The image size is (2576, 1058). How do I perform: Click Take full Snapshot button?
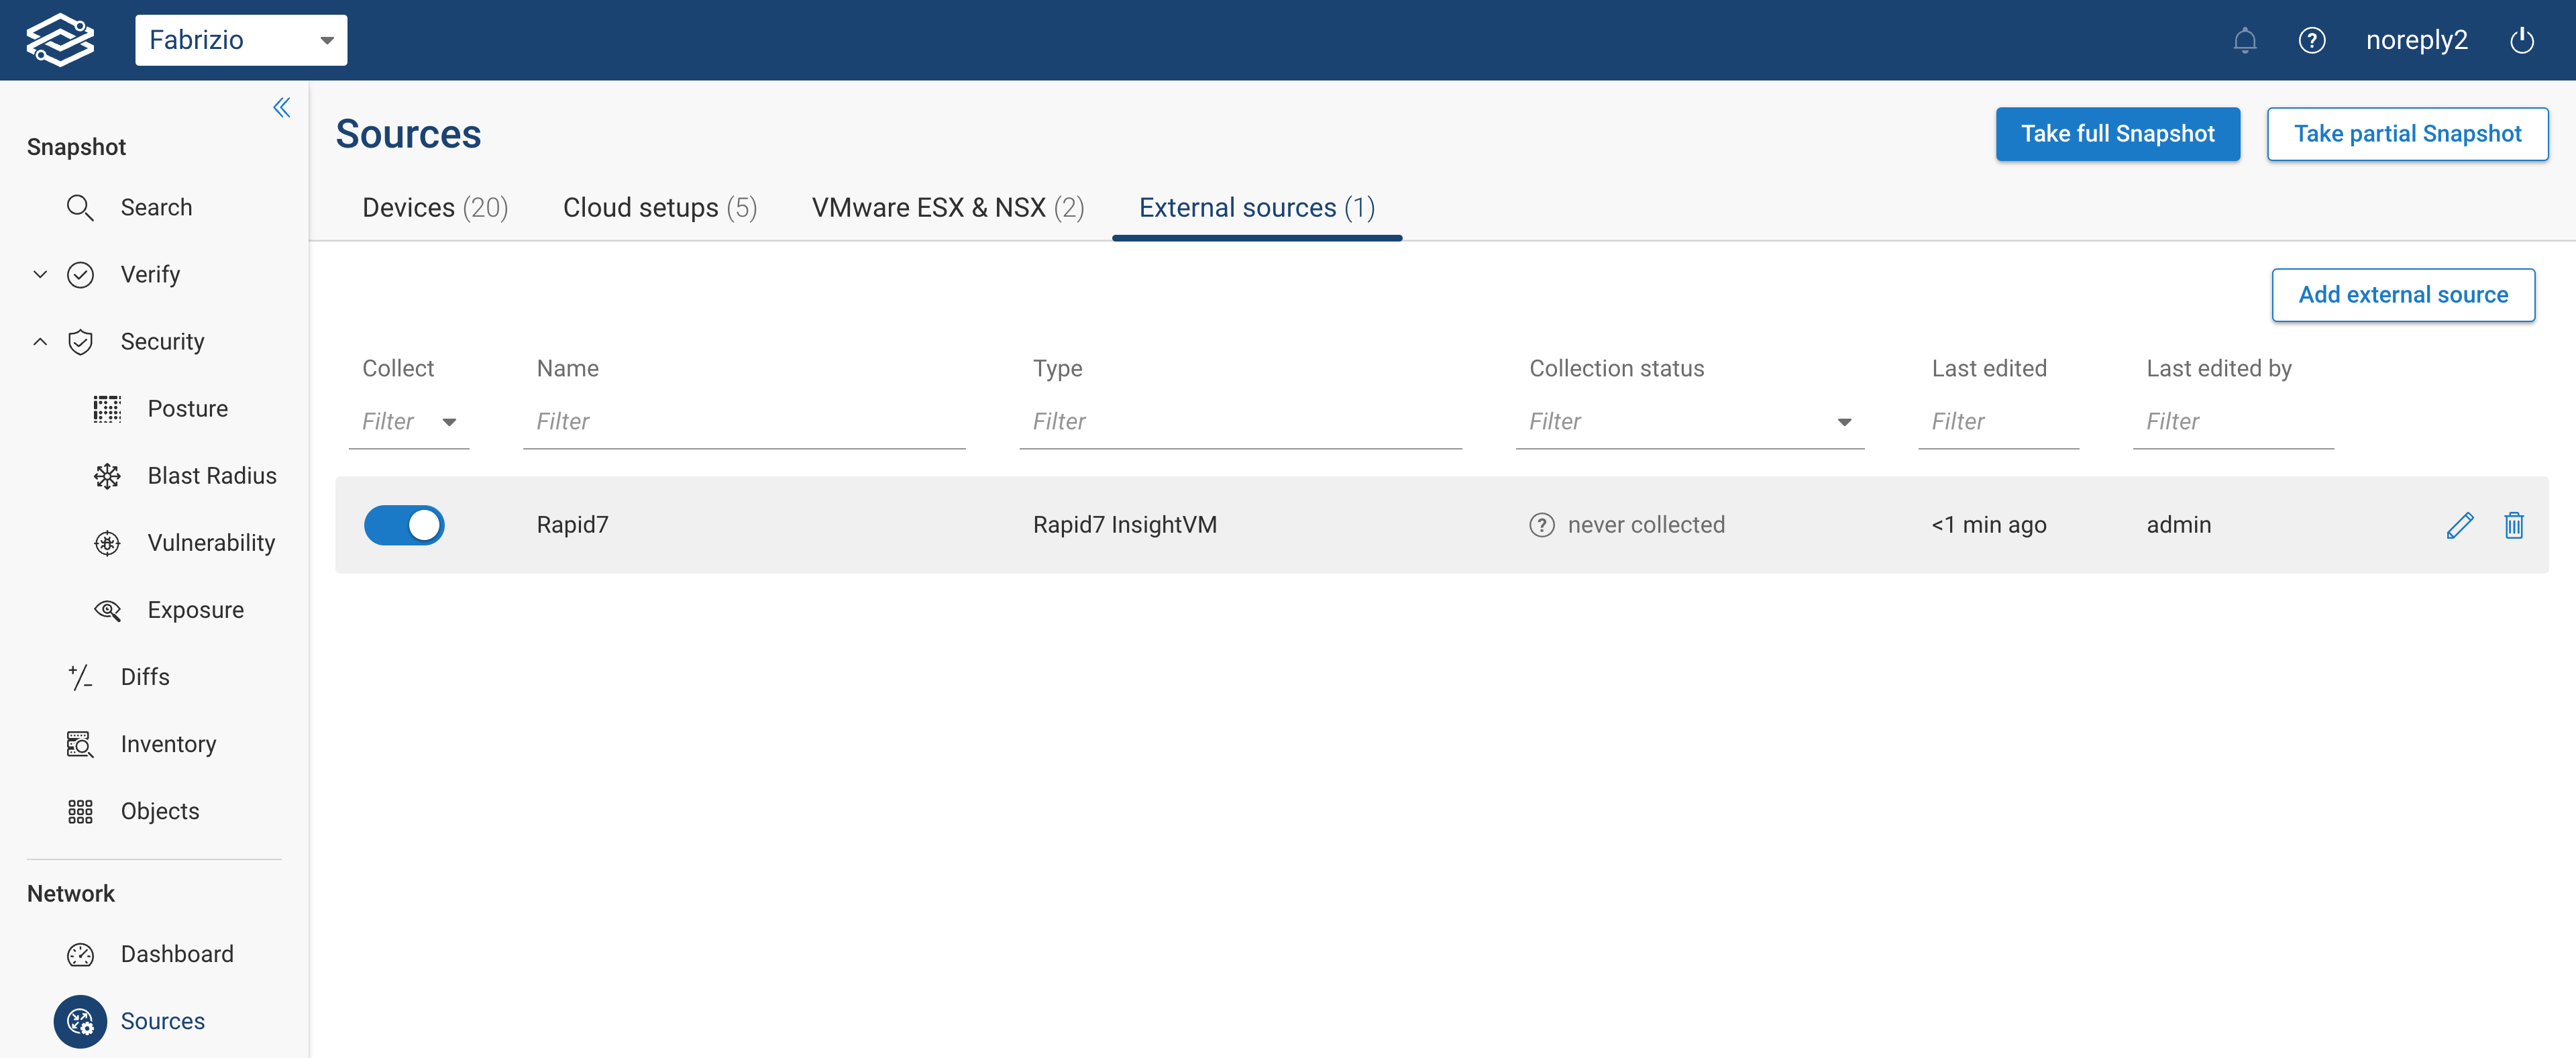2118,133
